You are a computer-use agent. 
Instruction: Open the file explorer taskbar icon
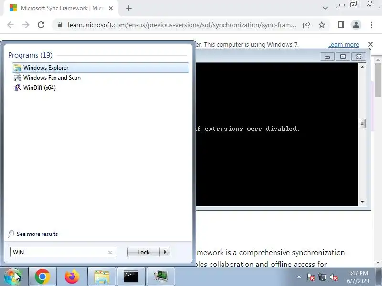(x=102, y=277)
